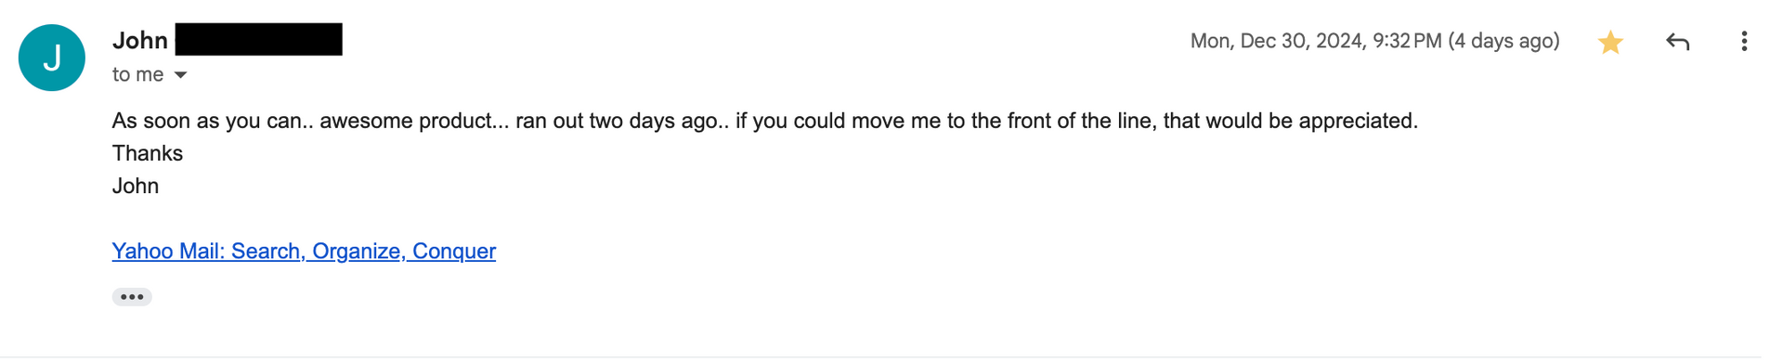Click the redacted sender surname box

[259, 39]
